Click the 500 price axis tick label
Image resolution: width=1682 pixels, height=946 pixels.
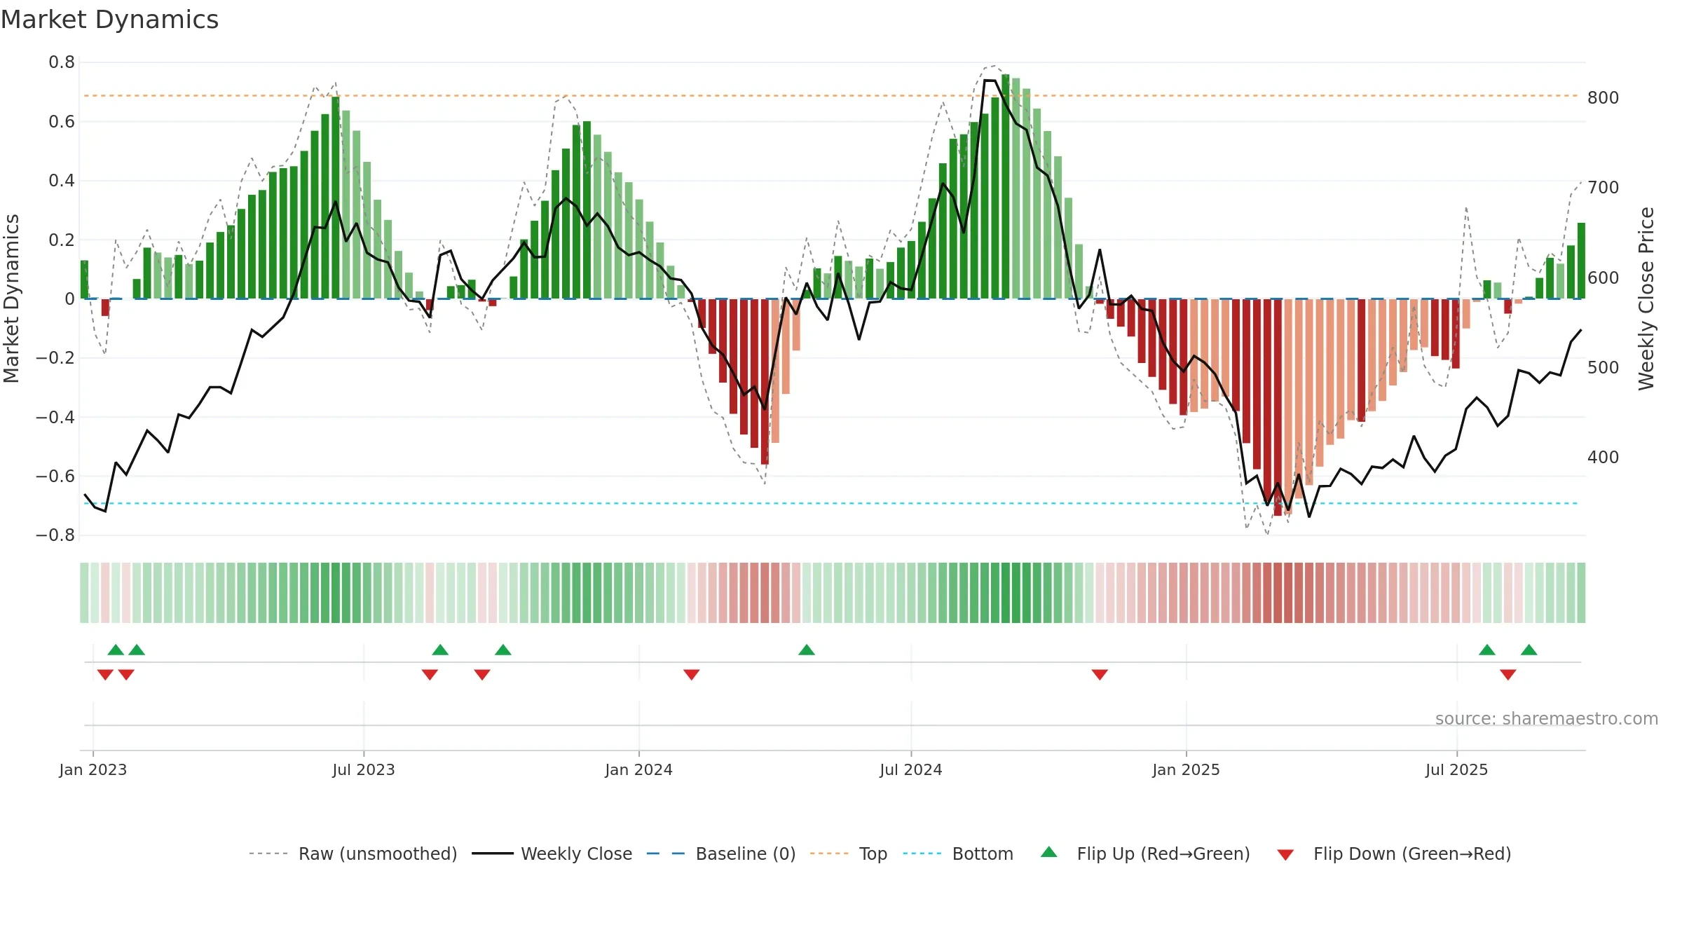click(1604, 367)
